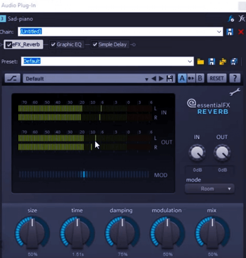This screenshot has height=258, width=246.
Task: Click the IN 0dB value
Action: point(197,170)
